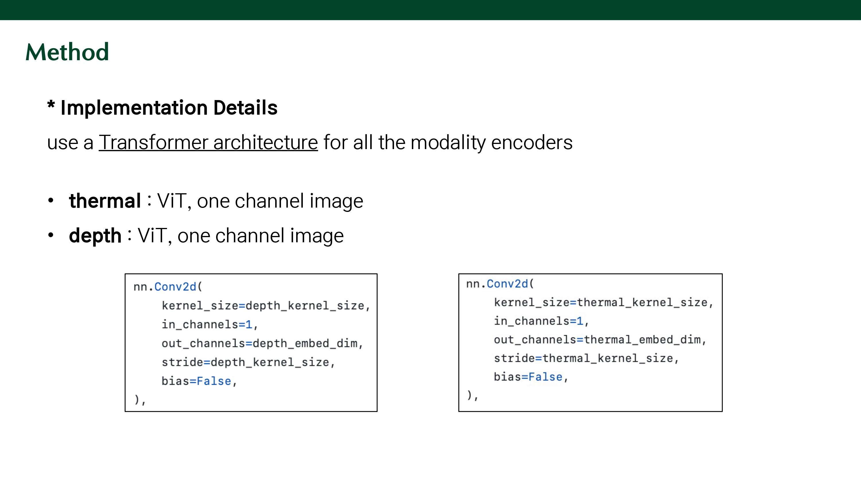Click kernel_size=depth_kernel_size code line
Screen dimensions: 861x484
pyautogui.click(x=266, y=306)
